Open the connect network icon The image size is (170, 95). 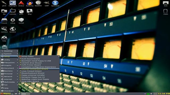tap(4, 30)
